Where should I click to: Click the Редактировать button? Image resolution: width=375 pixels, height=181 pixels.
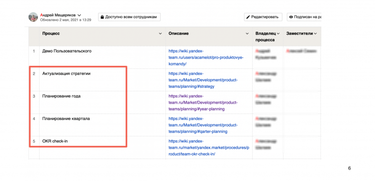tap(263, 17)
